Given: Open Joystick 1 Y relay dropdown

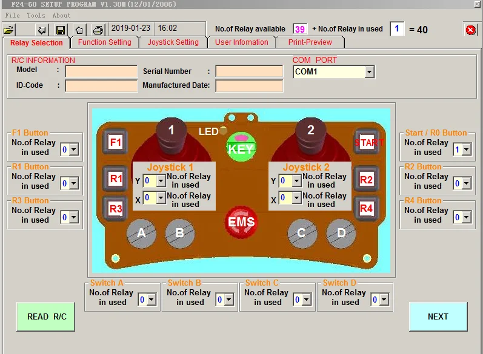Looking at the screenshot, I should point(161,181).
